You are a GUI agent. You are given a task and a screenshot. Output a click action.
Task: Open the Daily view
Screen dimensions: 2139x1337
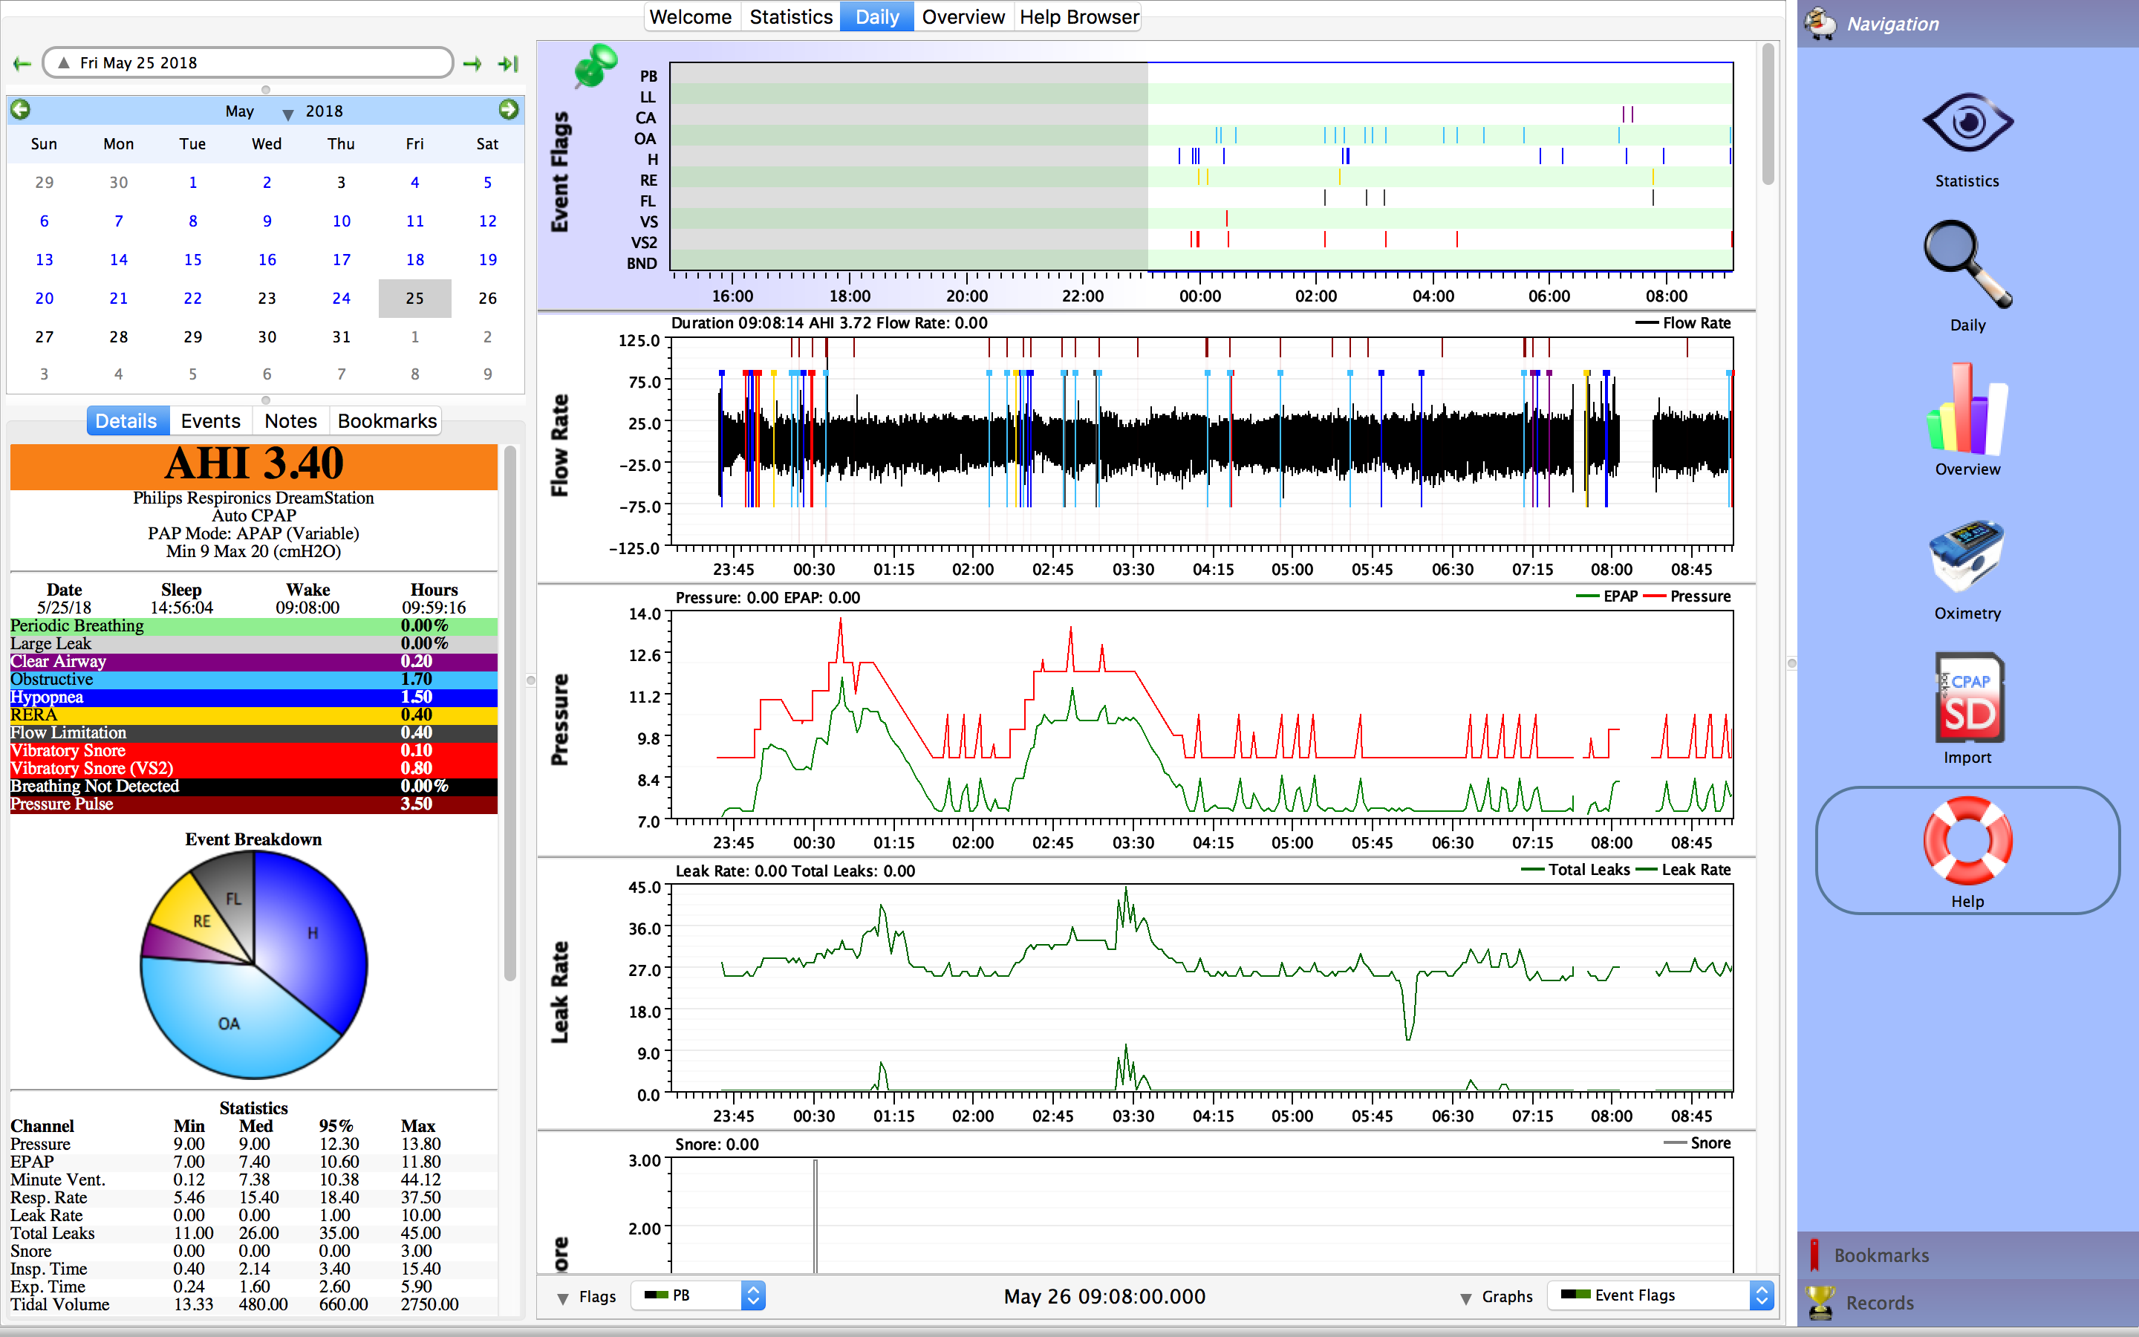point(878,17)
